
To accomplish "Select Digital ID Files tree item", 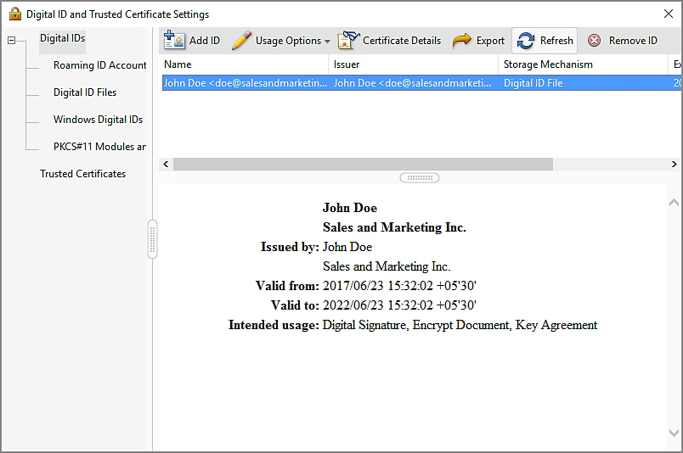I will coord(85,92).
